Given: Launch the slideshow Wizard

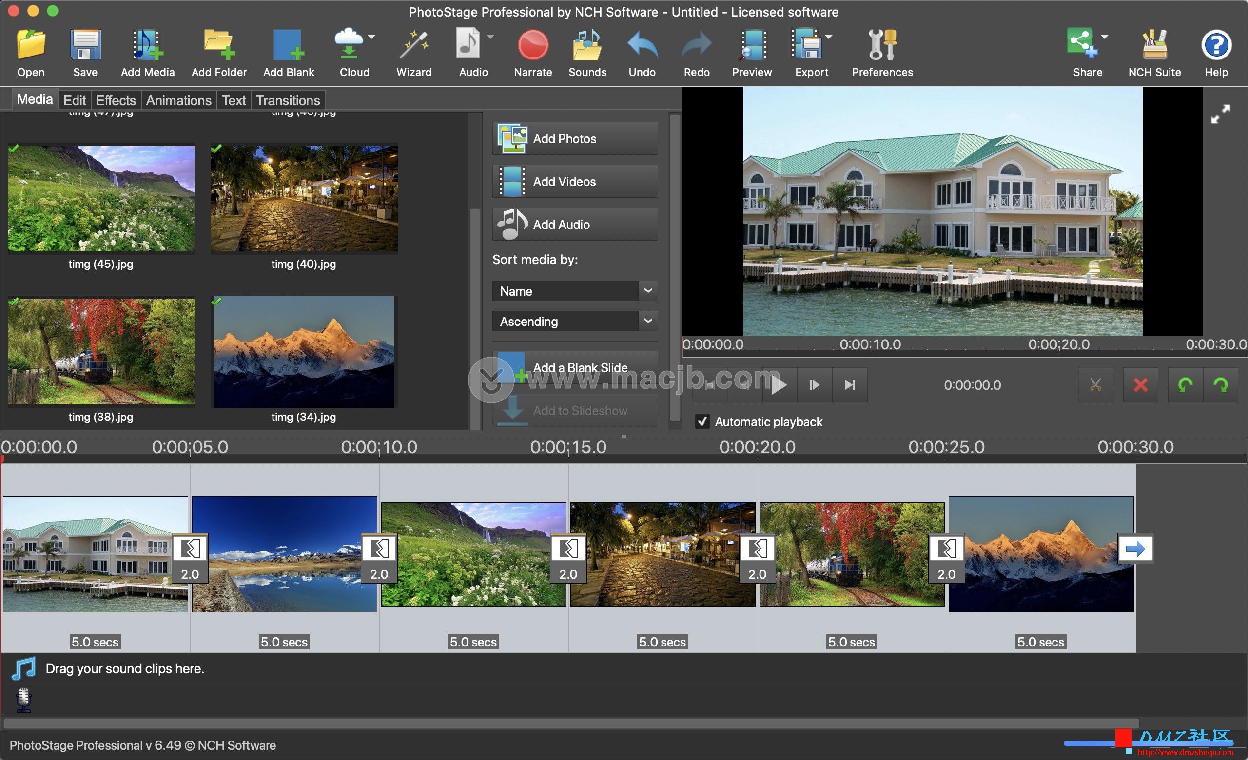Looking at the screenshot, I should pyautogui.click(x=414, y=45).
